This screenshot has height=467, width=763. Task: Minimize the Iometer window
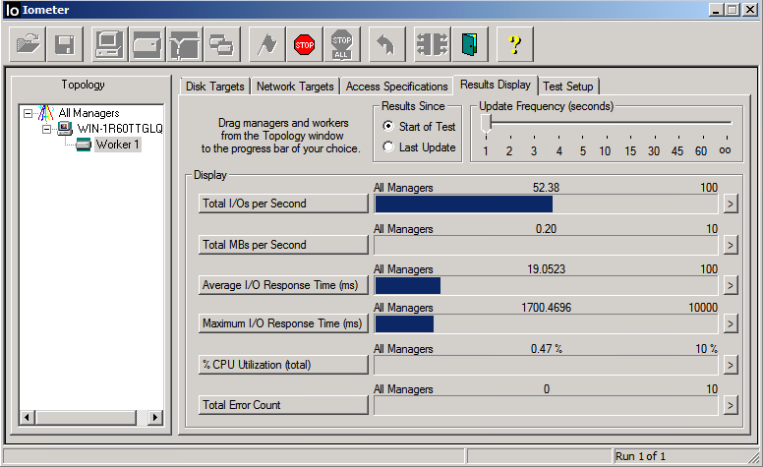point(716,10)
